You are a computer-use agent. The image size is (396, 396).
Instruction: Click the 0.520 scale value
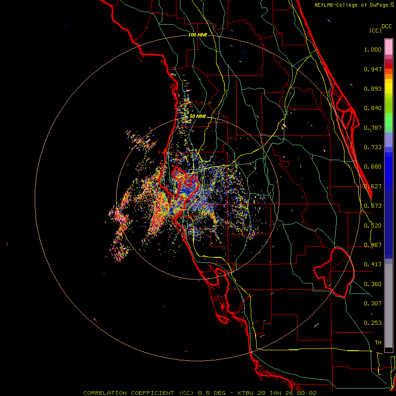[x=373, y=226]
